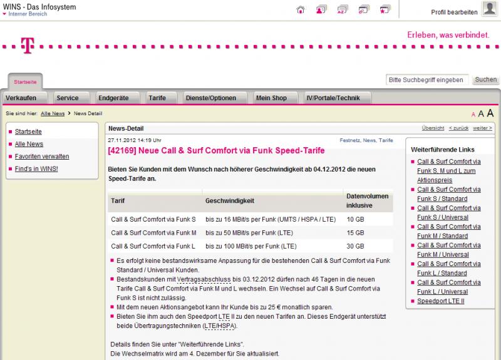501x360 pixels.
Task: Click the date '27.11.2012 14:19 Uhr'
Action: tap(135, 140)
